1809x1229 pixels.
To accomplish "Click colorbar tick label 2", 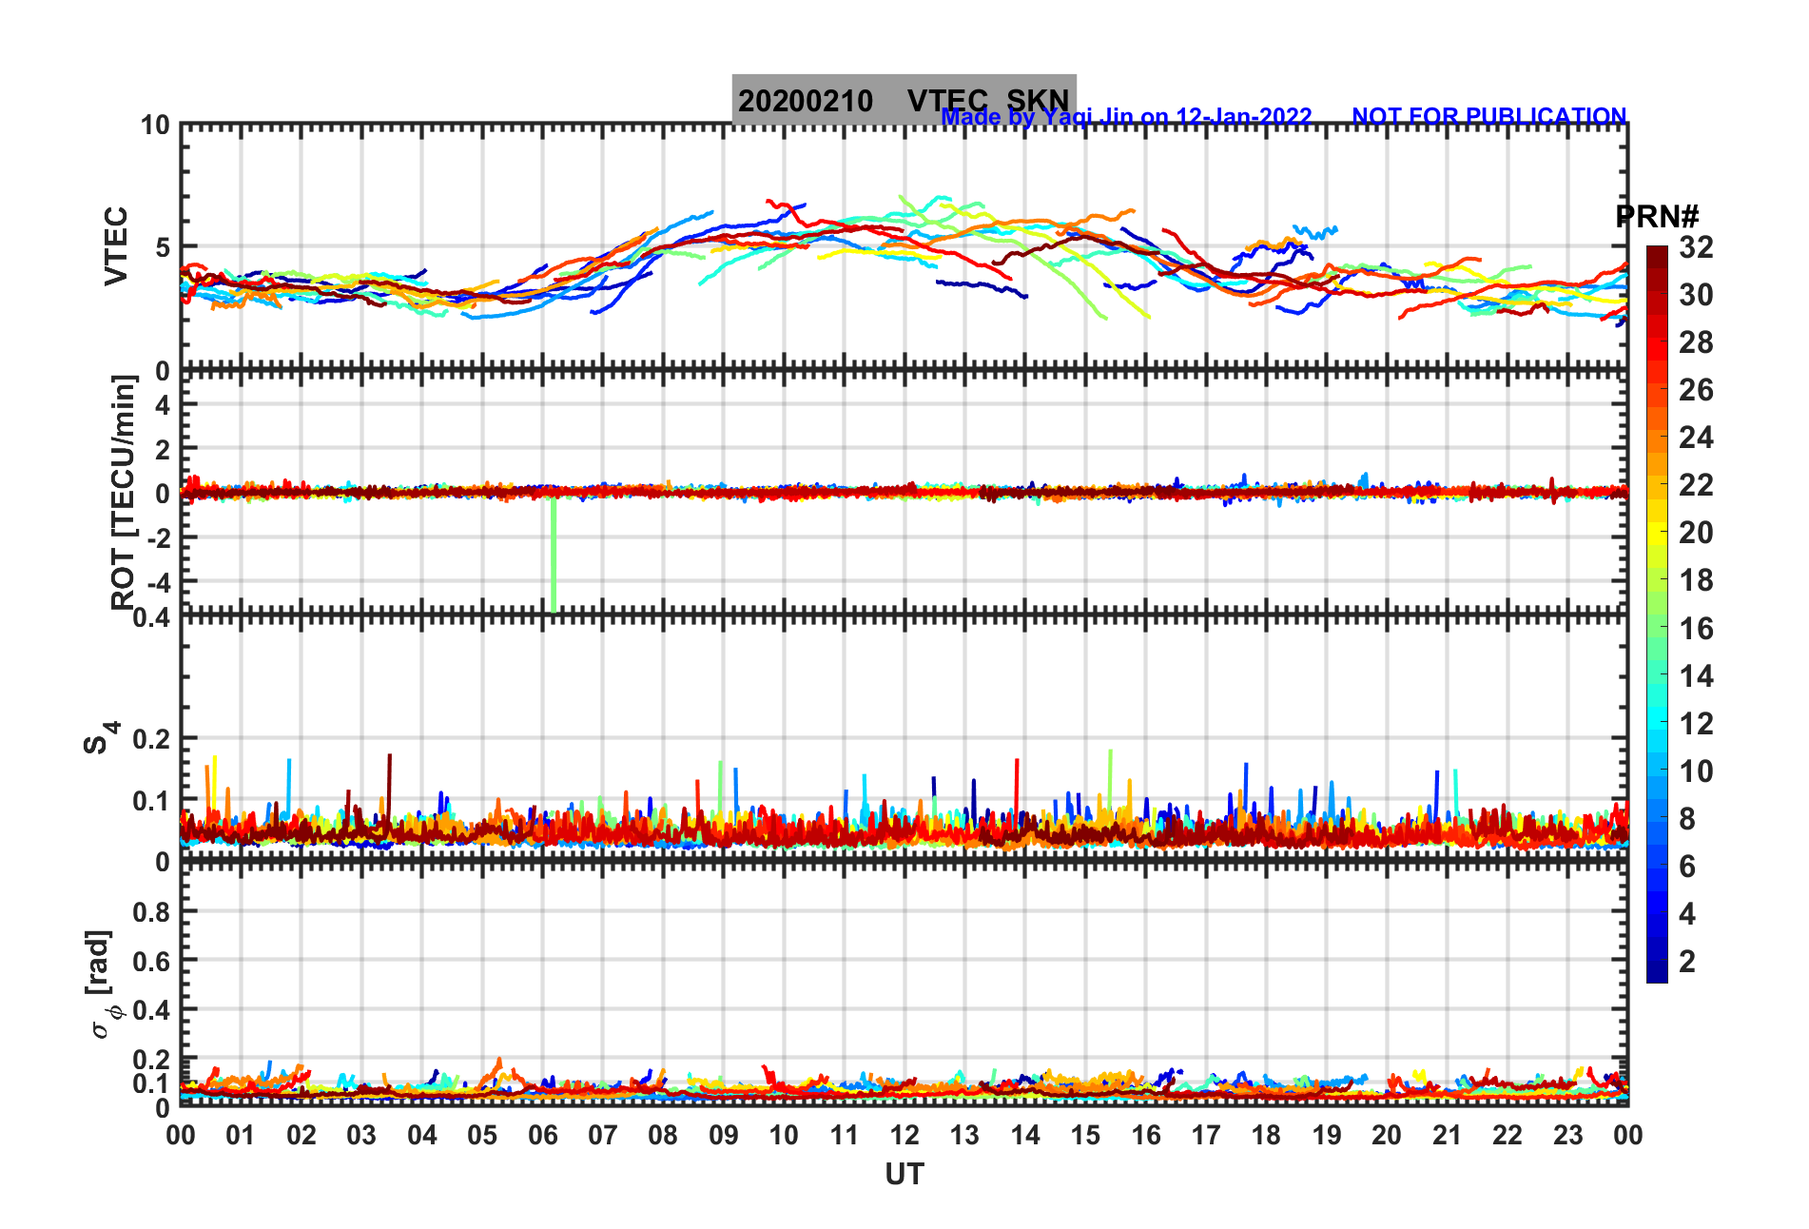I will pos(1687,962).
